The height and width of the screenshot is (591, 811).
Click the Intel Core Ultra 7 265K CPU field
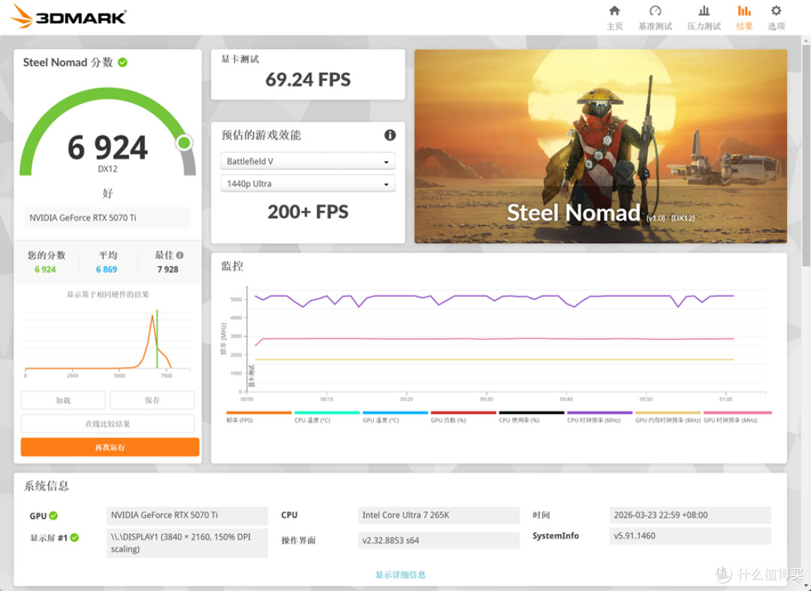pos(439,515)
